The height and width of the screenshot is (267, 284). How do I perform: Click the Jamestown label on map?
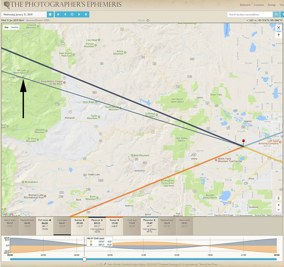coord(140,171)
